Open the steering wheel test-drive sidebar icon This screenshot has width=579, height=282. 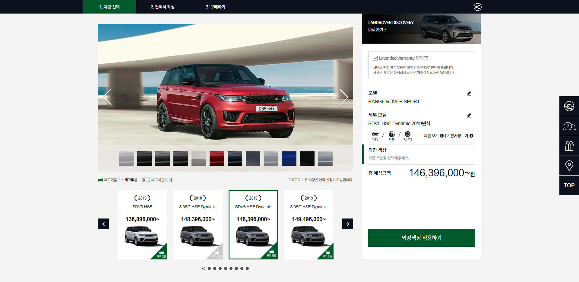click(569, 106)
